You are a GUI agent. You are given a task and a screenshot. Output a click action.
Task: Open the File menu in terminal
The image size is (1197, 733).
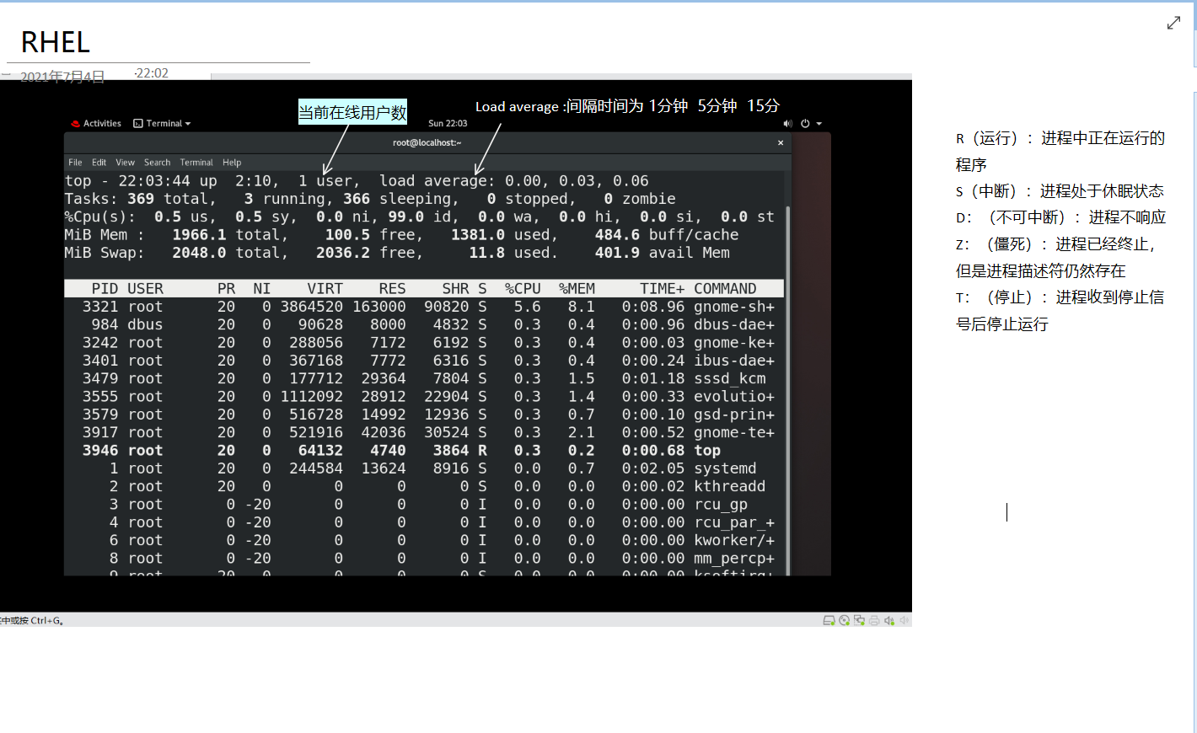[x=75, y=163]
